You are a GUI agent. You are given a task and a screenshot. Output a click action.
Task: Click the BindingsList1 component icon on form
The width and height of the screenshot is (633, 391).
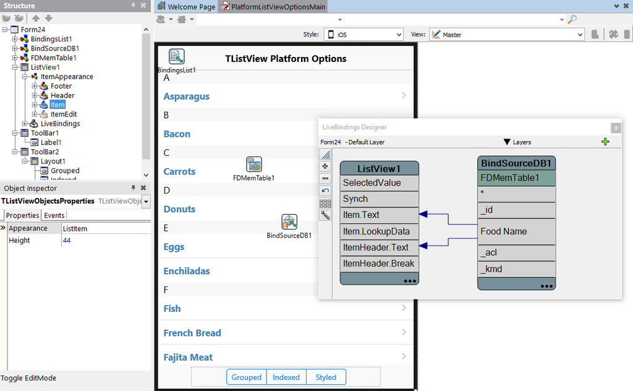177,57
